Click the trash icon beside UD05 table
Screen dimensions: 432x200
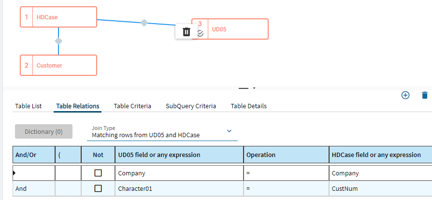click(x=187, y=32)
